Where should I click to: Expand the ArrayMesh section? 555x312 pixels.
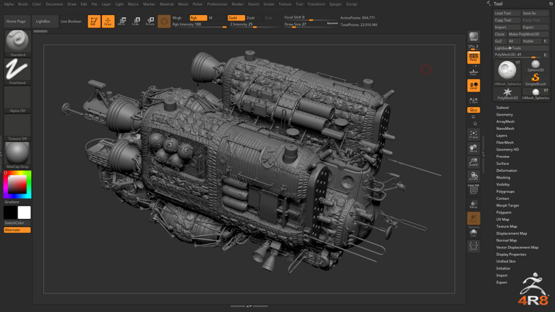[x=505, y=121]
